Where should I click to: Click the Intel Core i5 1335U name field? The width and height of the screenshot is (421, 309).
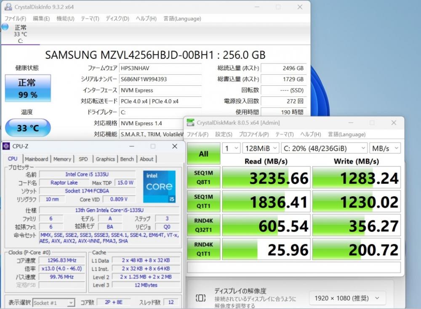(x=87, y=174)
